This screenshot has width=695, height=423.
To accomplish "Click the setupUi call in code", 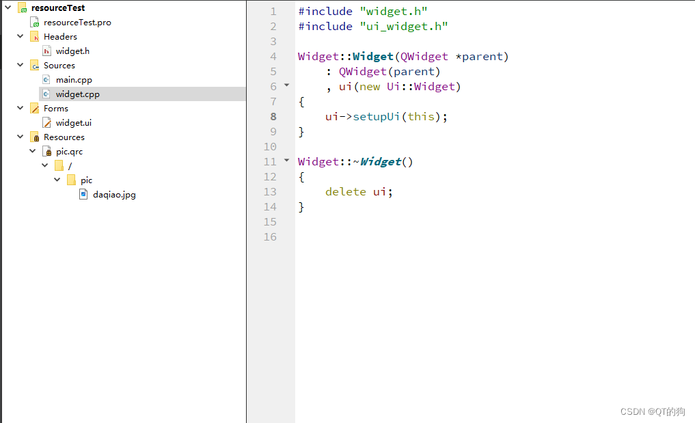I will coord(376,117).
